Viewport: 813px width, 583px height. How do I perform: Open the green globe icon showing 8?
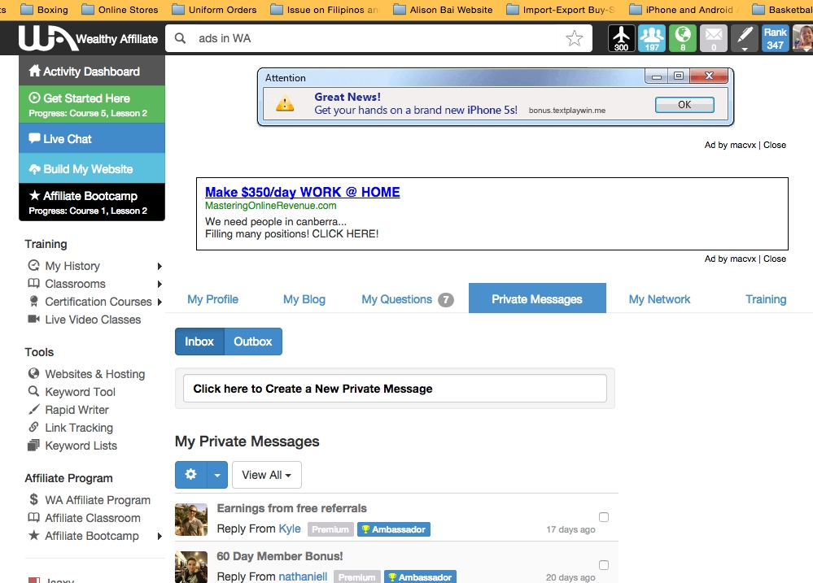(x=683, y=38)
